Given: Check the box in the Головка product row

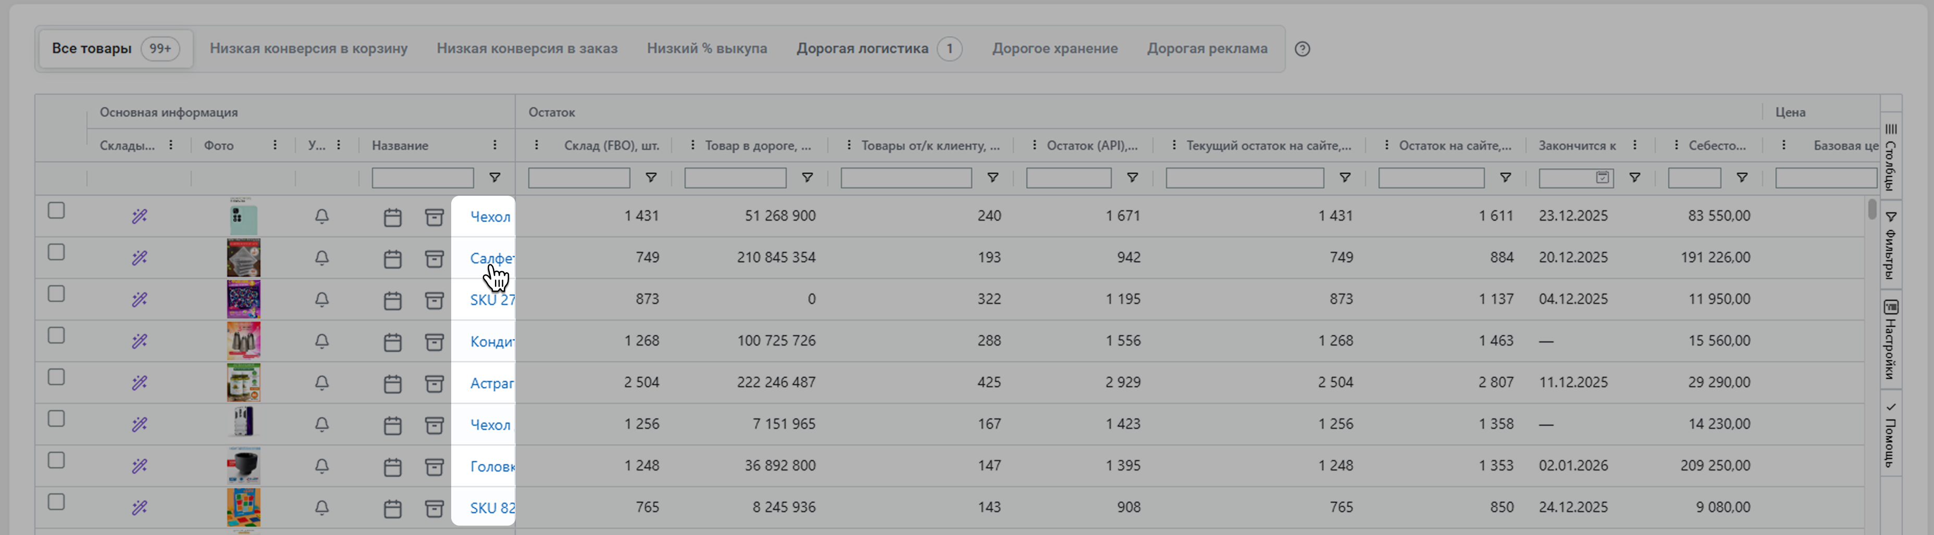Looking at the screenshot, I should tap(56, 461).
